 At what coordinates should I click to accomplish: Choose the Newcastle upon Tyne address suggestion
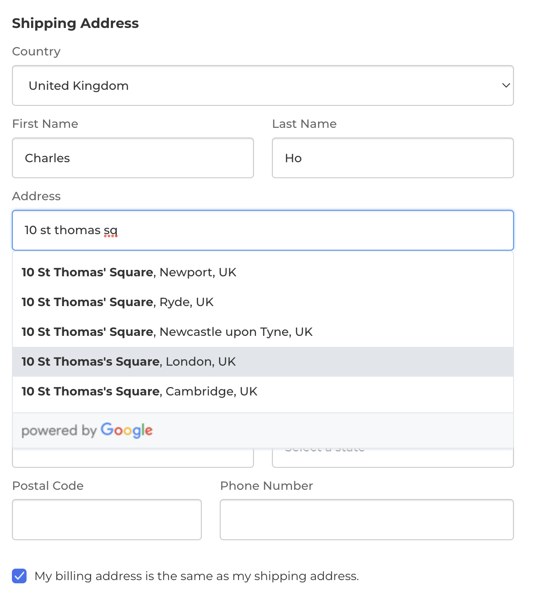pos(167,332)
